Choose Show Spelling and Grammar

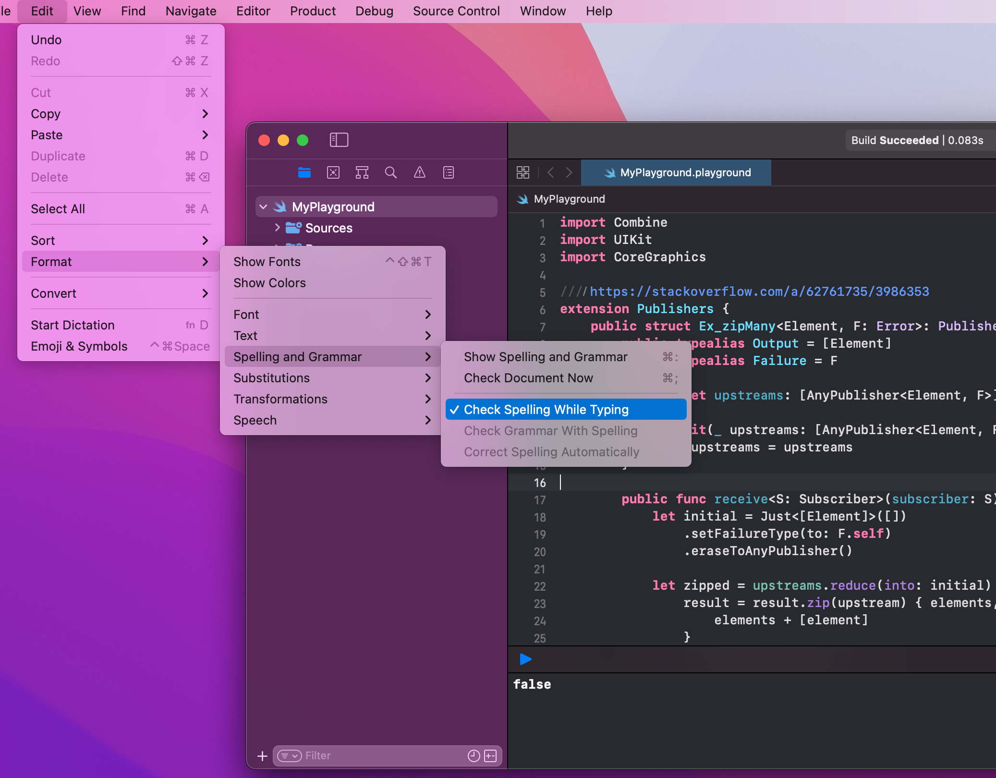point(566,357)
